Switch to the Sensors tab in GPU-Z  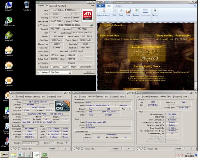[x=53, y=6]
